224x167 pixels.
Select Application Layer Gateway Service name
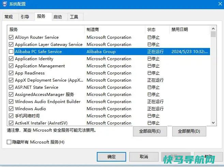click(x=49, y=45)
